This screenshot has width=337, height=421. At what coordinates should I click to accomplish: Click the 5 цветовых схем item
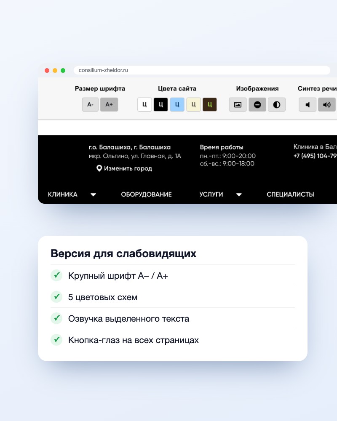pos(103,297)
